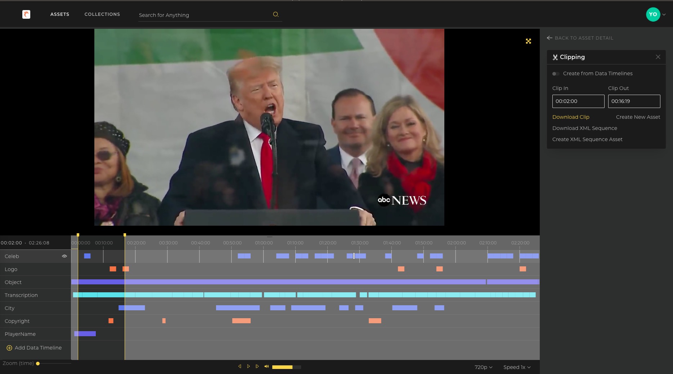
Task: Click the current time 00:02:00 readout
Action: point(11,243)
